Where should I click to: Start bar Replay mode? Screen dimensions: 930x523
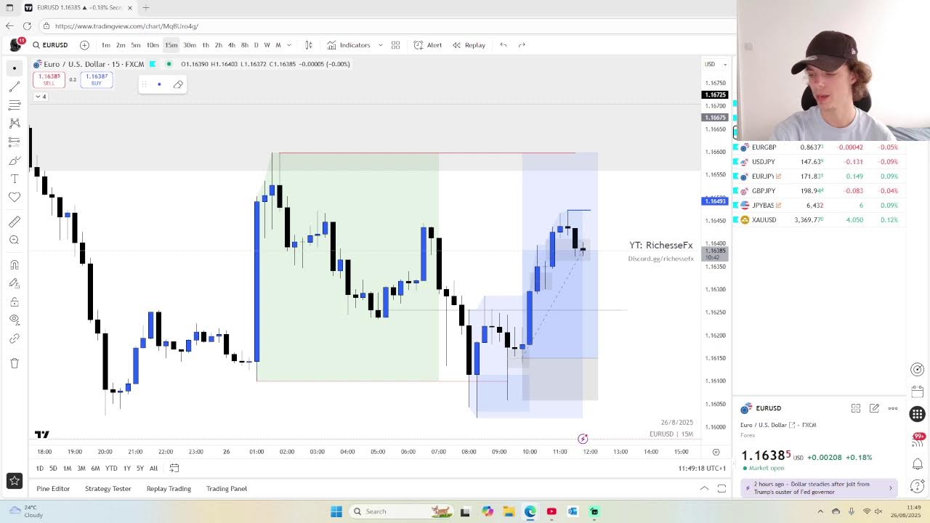point(469,45)
